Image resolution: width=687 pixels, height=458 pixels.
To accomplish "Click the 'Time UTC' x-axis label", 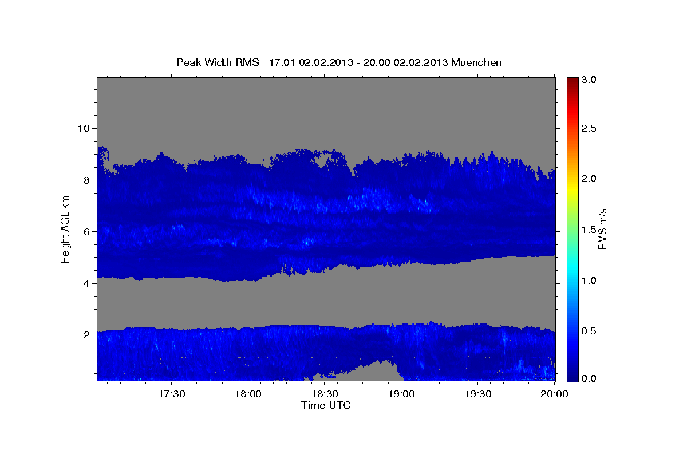I will coord(326,405).
